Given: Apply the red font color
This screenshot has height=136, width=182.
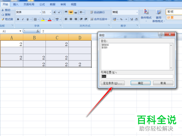Looking at the screenshot, I should (50, 19).
